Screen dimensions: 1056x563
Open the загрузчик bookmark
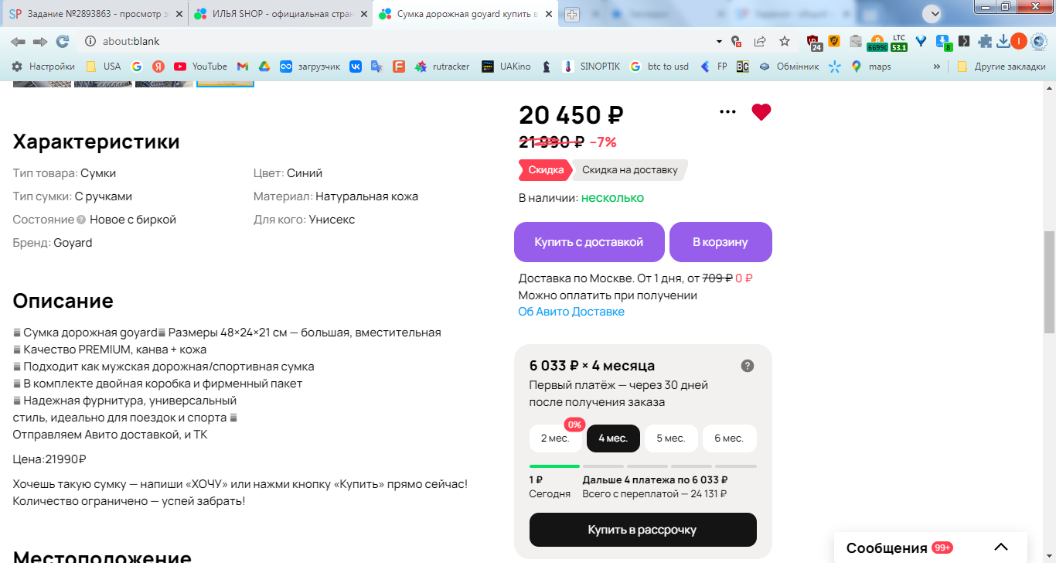click(310, 67)
